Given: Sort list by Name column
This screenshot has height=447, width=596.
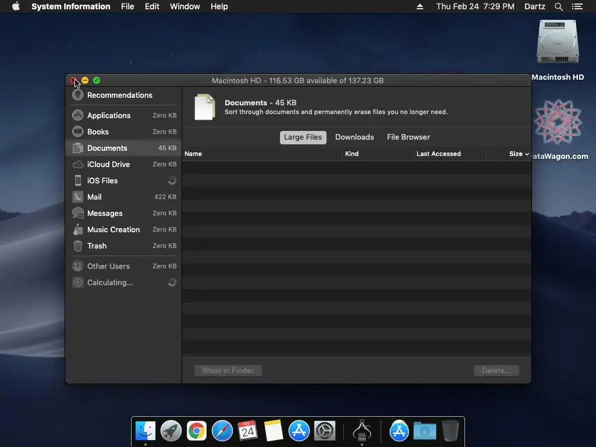Looking at the screenshot, I should click(x=262, y=154).
